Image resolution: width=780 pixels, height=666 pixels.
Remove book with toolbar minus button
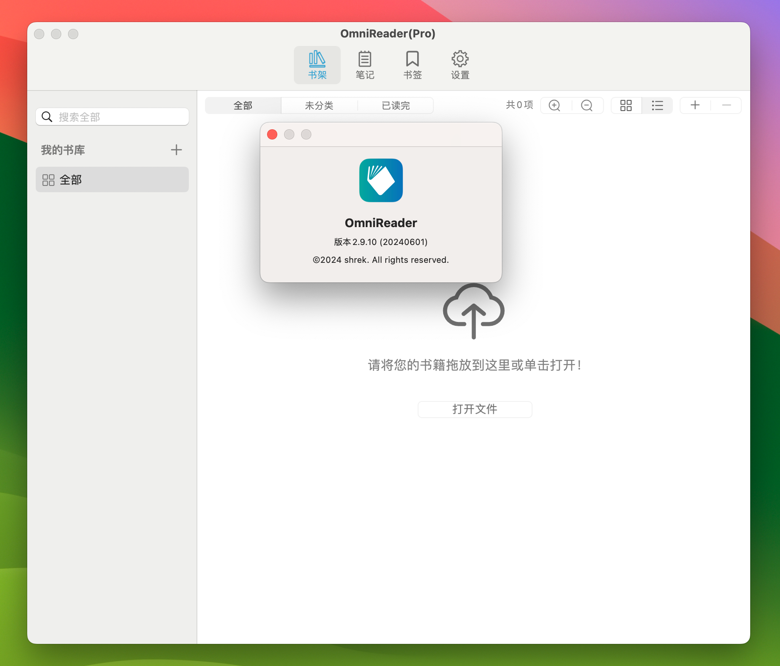pyautogui.click(x=726, y=105)
